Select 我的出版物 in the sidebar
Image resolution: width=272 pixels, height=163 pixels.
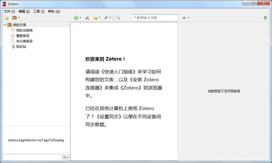pos(24,30)
